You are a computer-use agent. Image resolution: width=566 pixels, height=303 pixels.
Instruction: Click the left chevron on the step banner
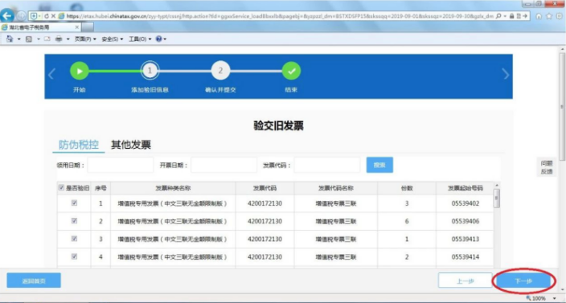tap(51, 74)
